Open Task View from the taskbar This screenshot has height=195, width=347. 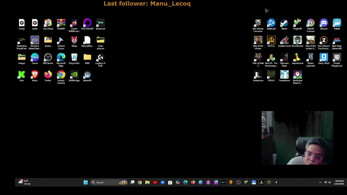click(132, 183)
